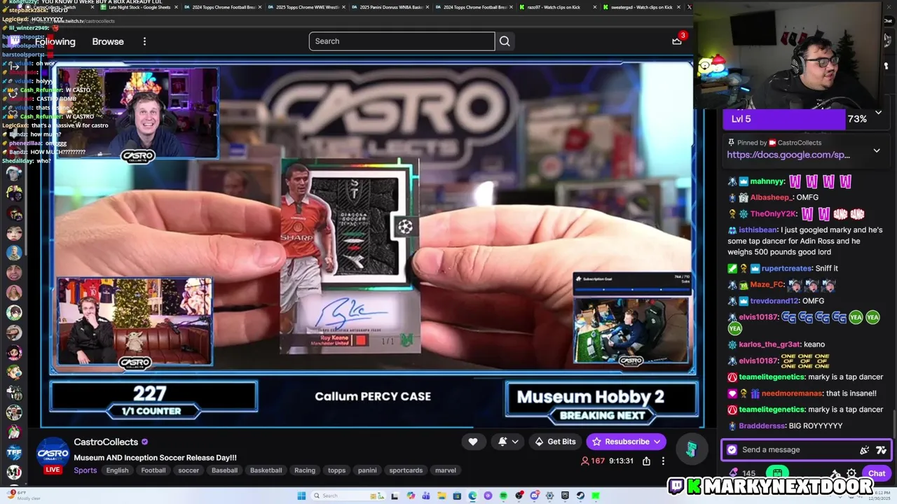
Task: Click the Twitch logo home icon
Action: pyautogui.click(x=15, y=41)
